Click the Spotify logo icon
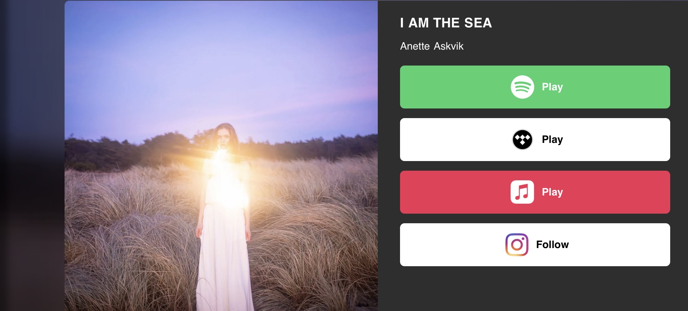The width and height of the screenshot is (688, 311). click(522, 87)
